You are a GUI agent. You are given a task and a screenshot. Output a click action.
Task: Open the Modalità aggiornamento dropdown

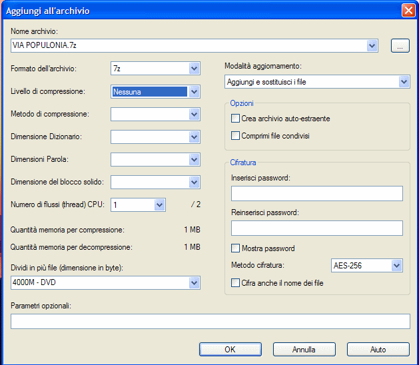[317, 82]
